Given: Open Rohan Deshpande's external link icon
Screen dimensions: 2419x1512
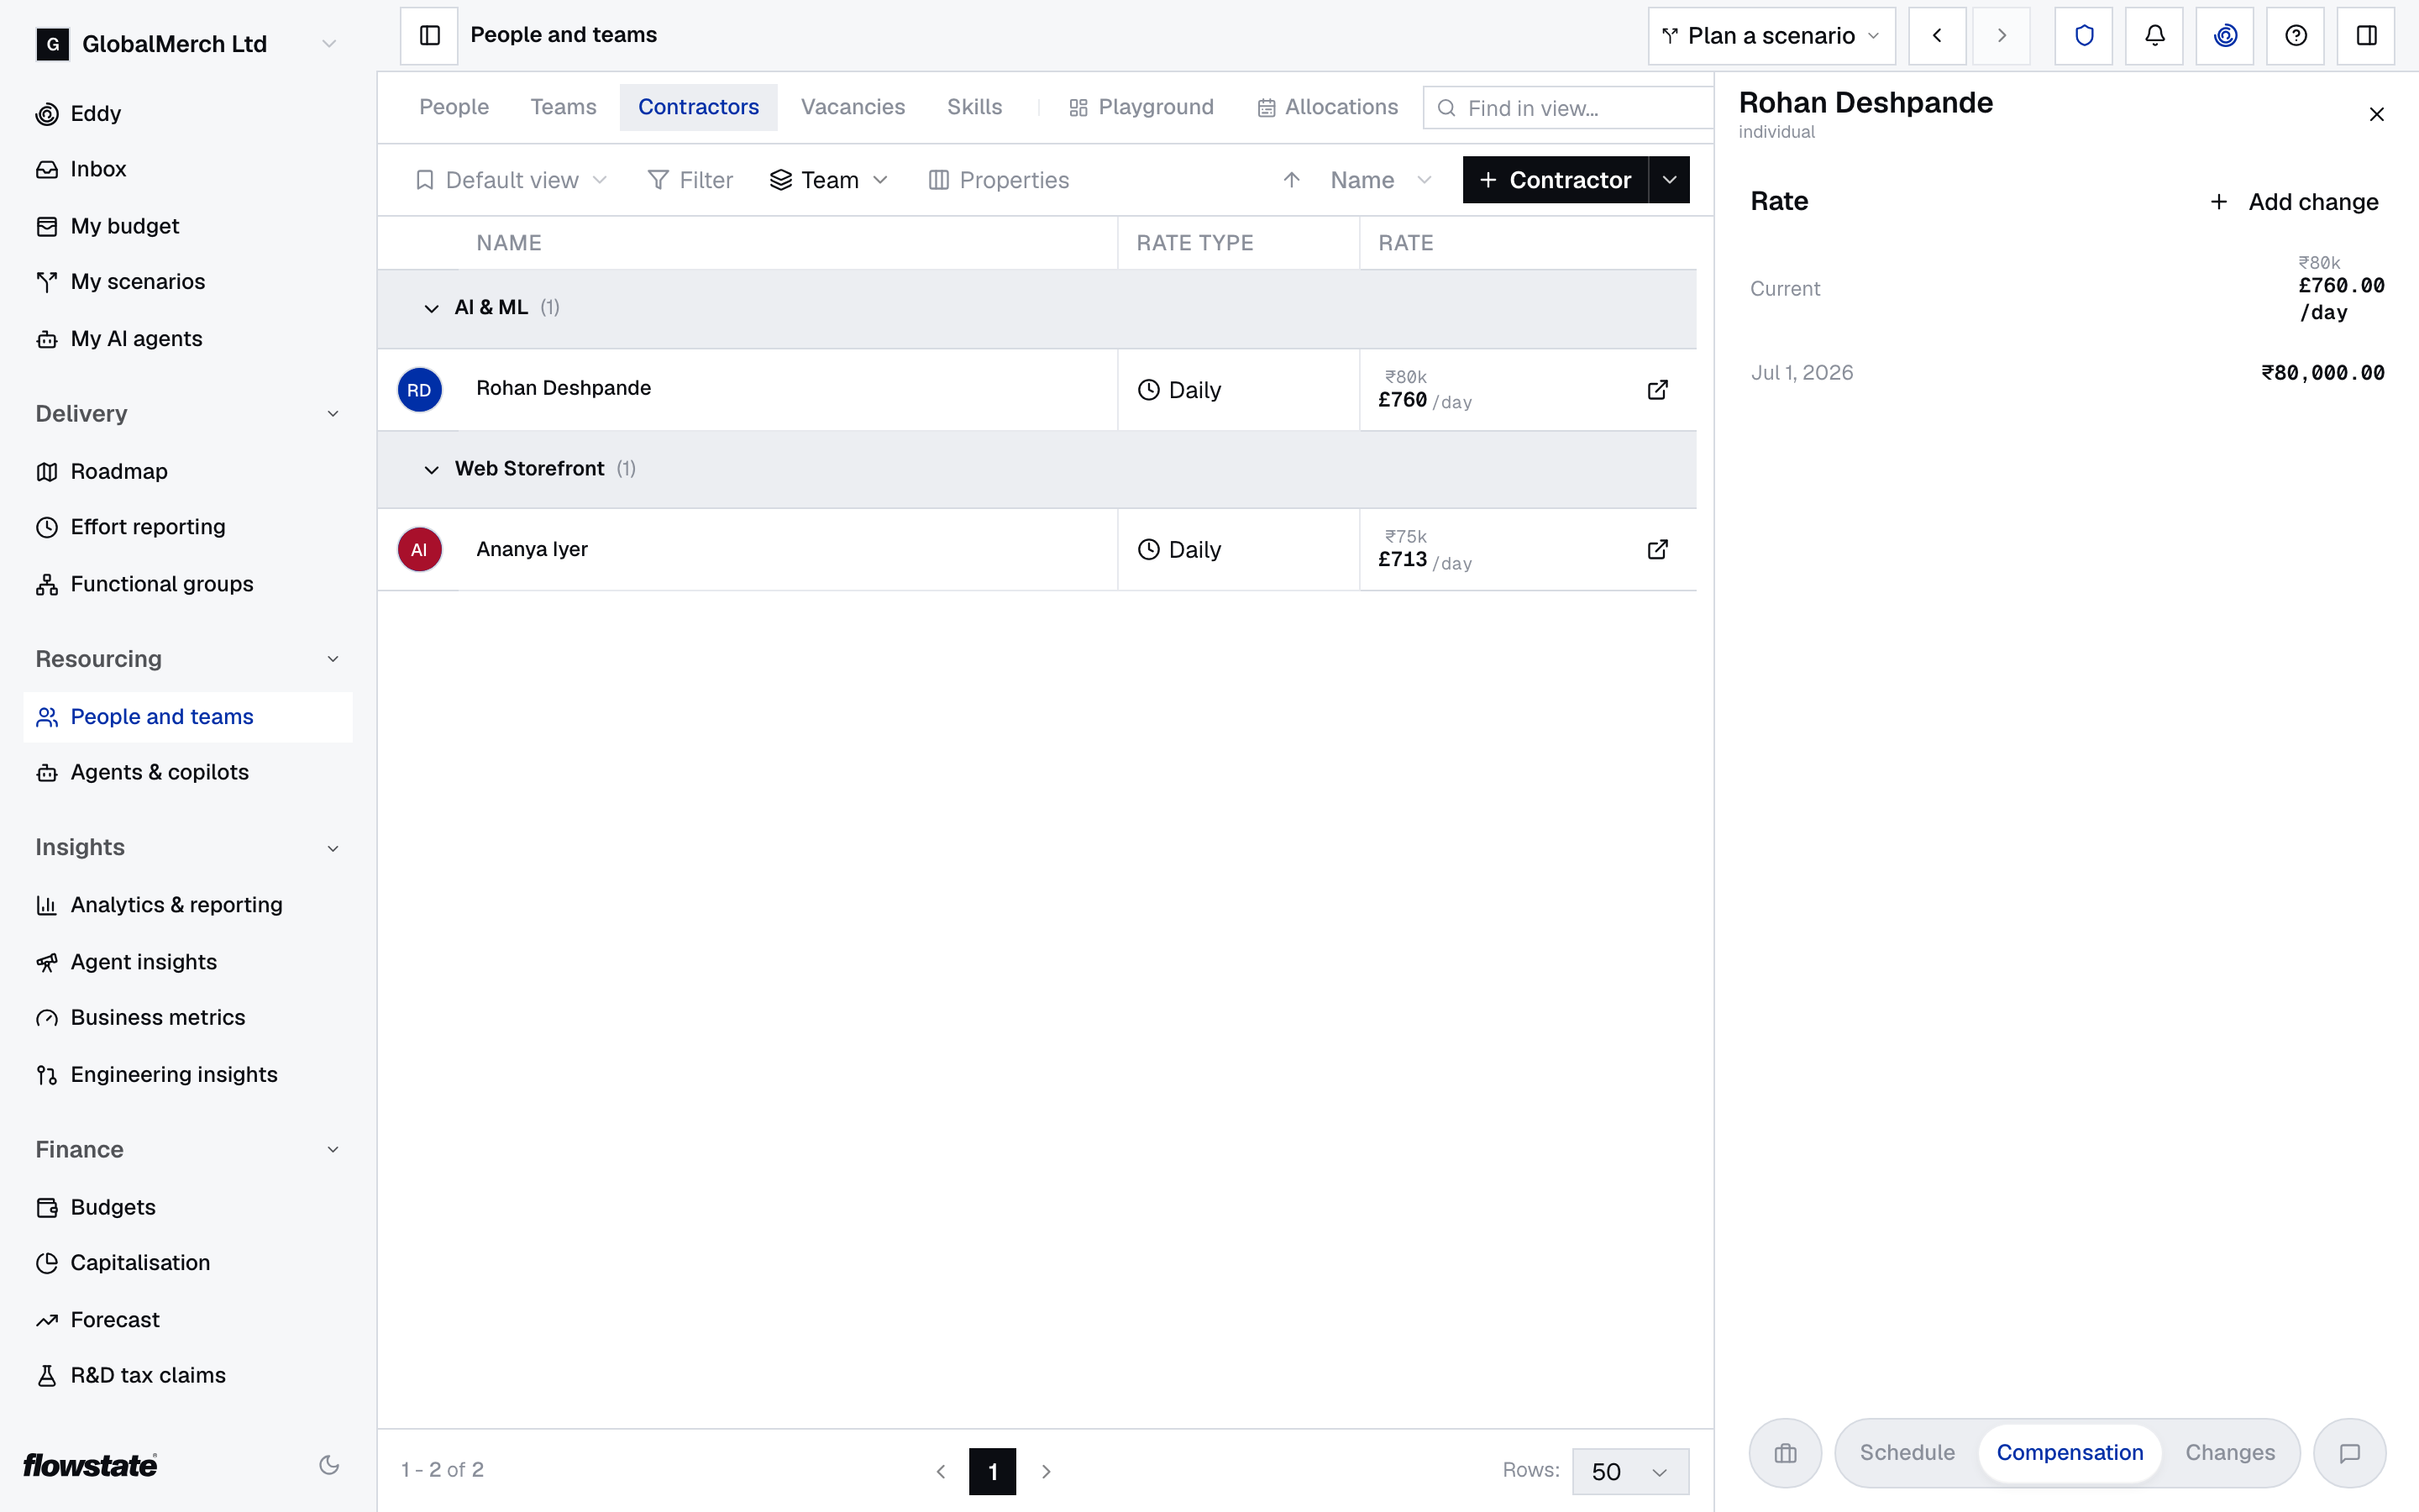Looking at the screenshot, I should tap(1657, 389).
